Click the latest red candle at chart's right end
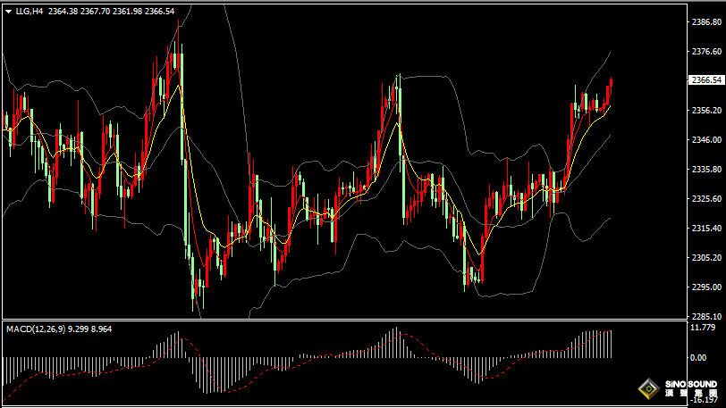726x408 pixels. [x=611, y=87]
